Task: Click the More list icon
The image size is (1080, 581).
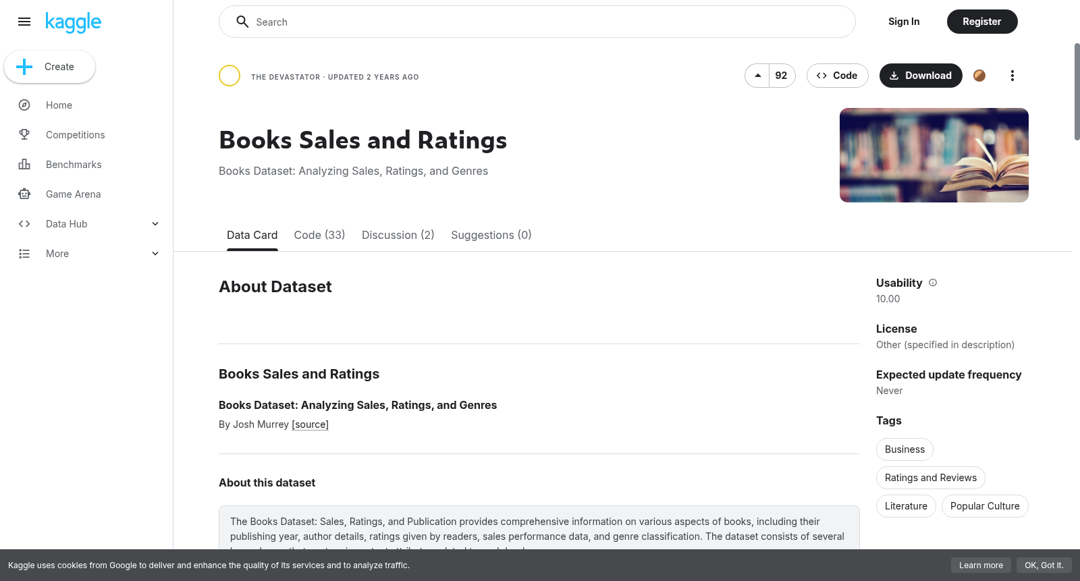Action: click(24, 254)
